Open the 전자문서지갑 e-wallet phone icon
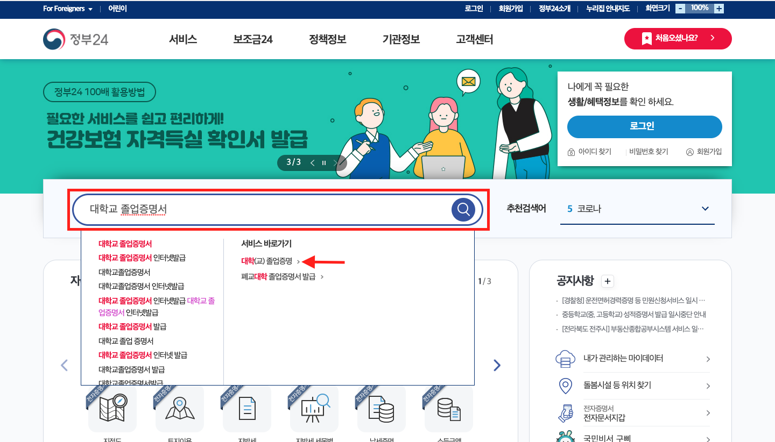 pyautogui.click(x=565, y=413)
